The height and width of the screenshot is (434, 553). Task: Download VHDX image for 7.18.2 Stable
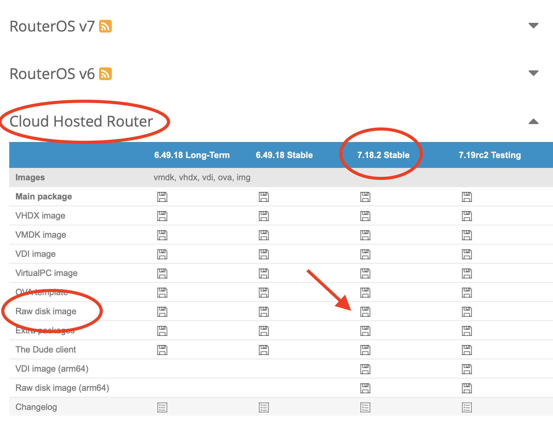click(x=365, y=216)
